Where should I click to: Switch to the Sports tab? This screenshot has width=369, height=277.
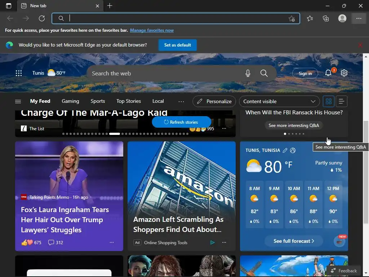click(x=98, y=101)
